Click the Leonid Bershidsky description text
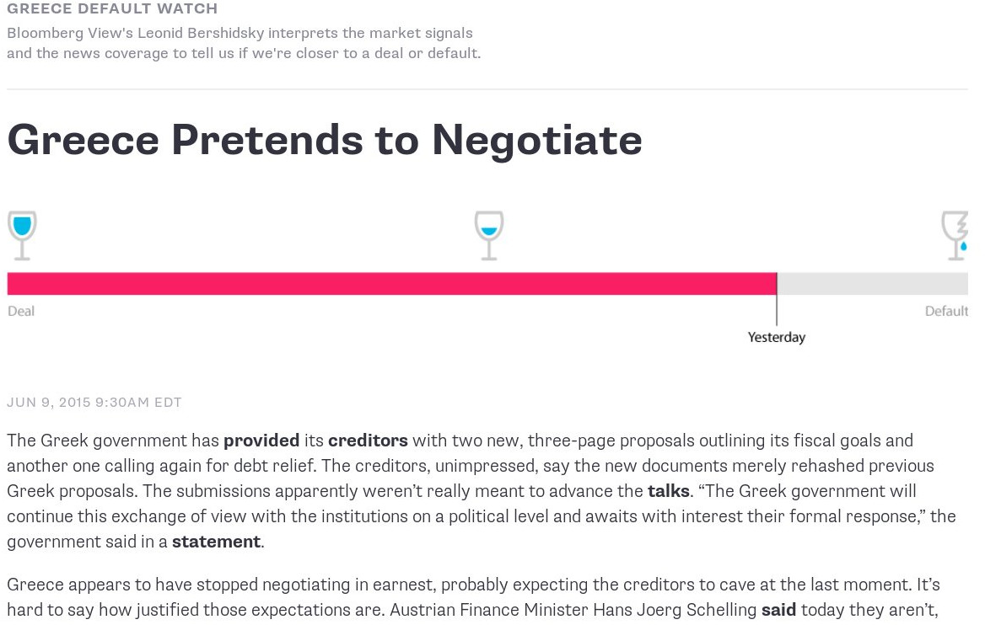This screenshot has width=985, height=625. pyautogui.click(x=243, y=43)
